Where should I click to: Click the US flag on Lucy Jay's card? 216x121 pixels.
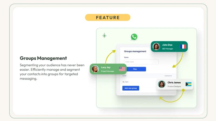point(122,69)
